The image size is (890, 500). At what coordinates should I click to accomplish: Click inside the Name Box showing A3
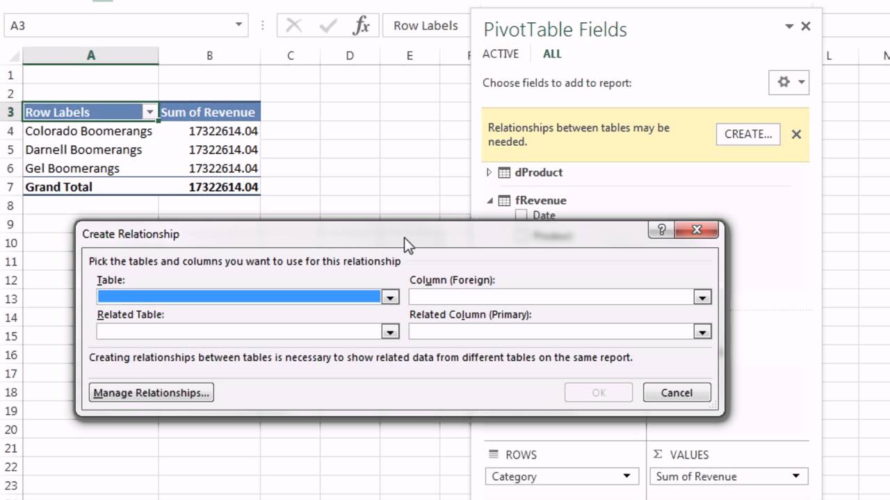point(118,26)
